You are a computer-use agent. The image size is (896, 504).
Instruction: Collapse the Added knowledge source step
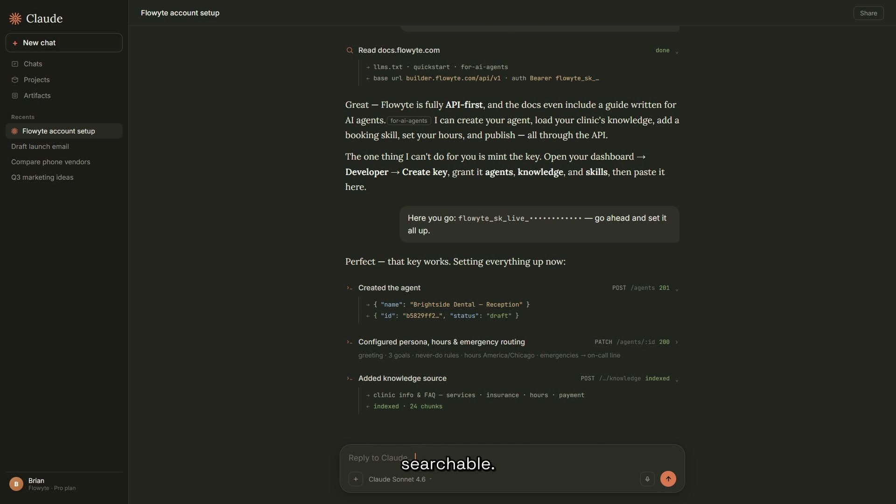pos(677,379)
